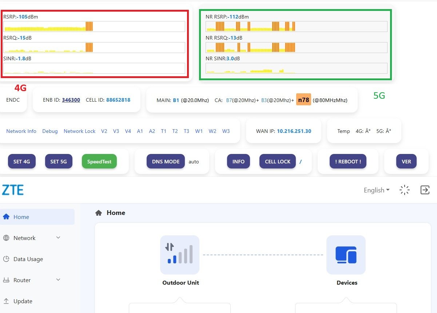Click the loading spinner icon in header

click(404, 190)
